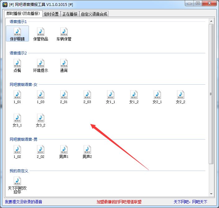Click the 我要提交没收录的语音 link

pyautogui.click(x=23, y=202)
